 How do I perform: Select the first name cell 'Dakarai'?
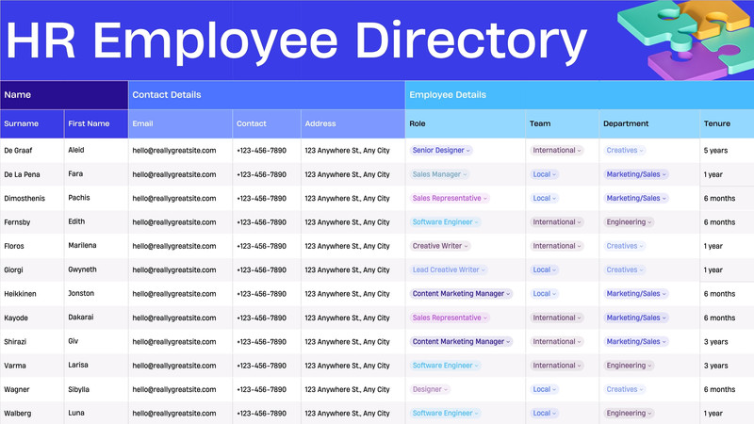click(96, 318)
